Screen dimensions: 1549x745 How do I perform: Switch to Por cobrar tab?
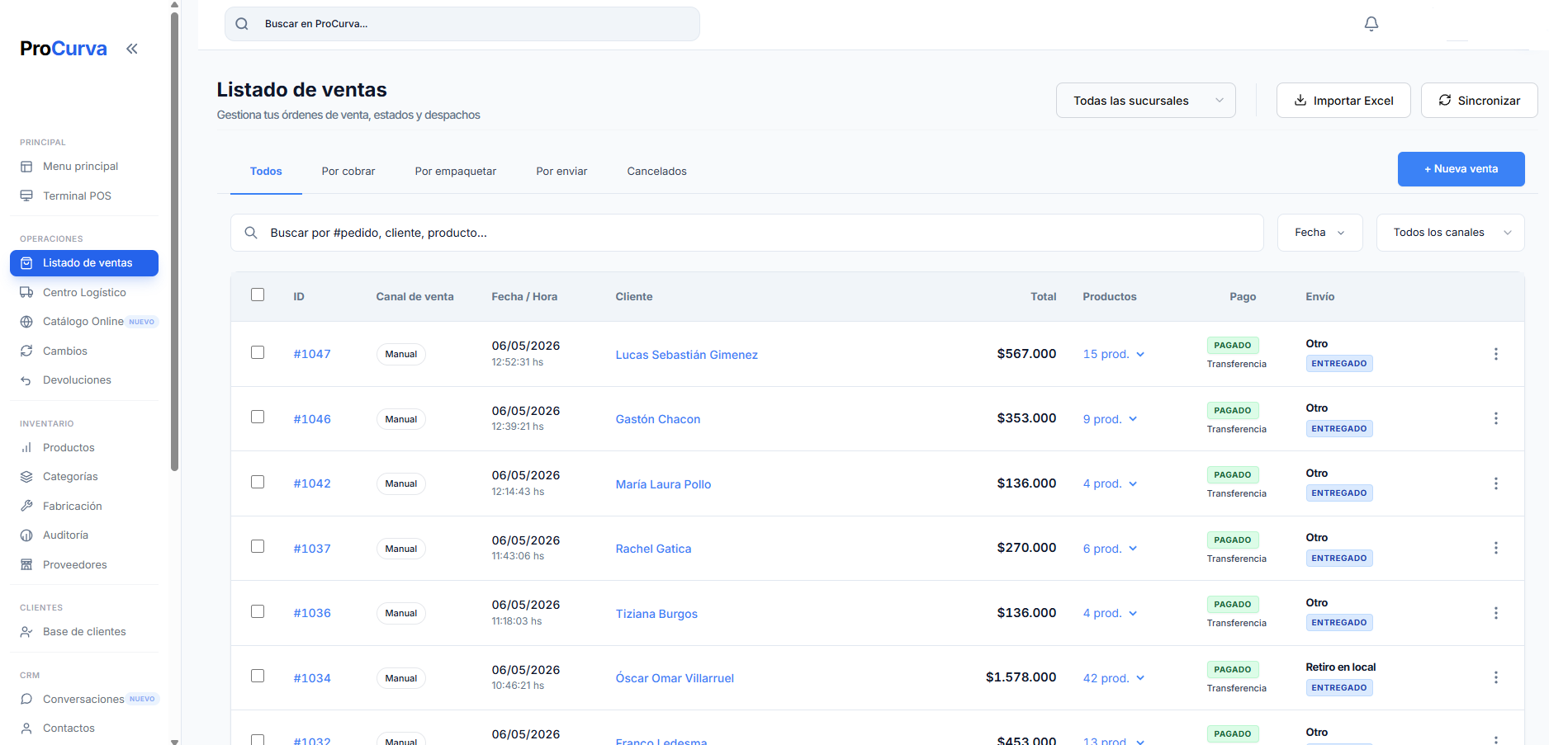(348, 172)
